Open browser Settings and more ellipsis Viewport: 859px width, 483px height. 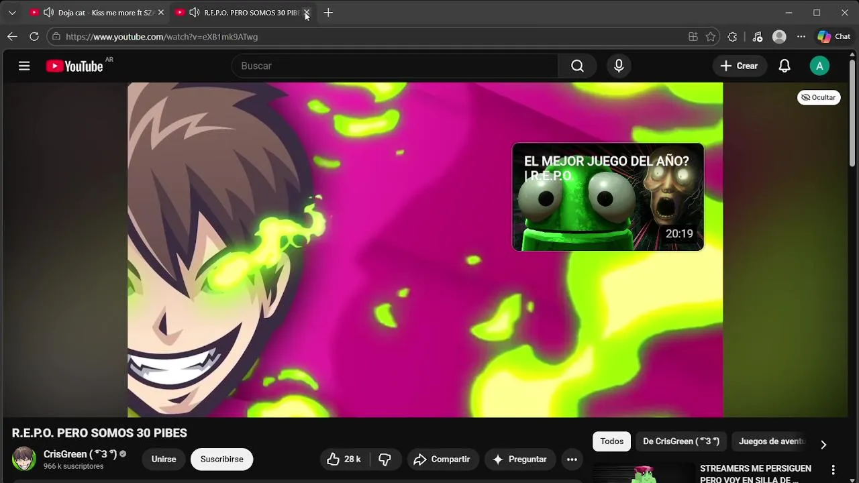coord(801,37)
